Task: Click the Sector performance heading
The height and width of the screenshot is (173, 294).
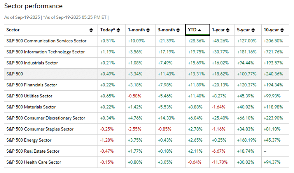Action: pyautogui.click(x=33, y=6)
